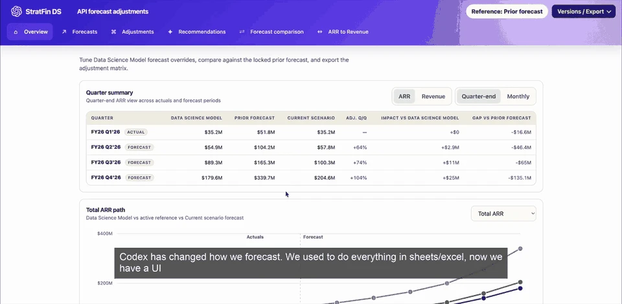Click the Gap vs Prior Forecast header

(x=501, y=118)
